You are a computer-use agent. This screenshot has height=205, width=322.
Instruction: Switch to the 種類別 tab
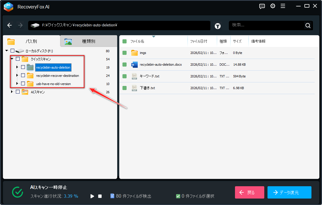tap(88, 41)
